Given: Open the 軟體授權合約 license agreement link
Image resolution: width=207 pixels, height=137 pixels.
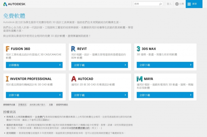Looking at the screenshot, I should pos(80,128).
